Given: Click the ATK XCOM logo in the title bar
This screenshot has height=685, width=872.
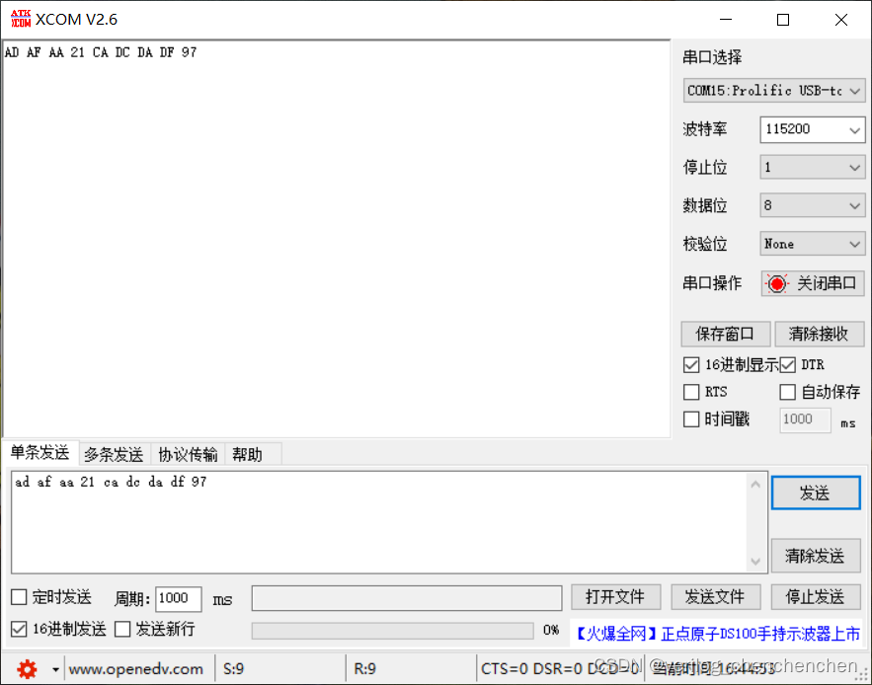Looking at the screenshot, I should [19, 18].
